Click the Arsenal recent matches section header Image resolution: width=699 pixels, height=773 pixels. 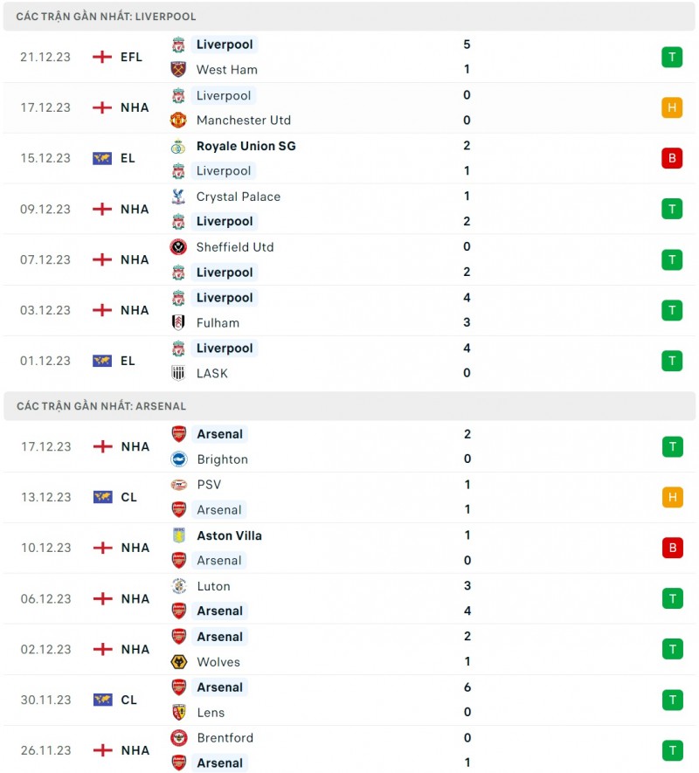101,406
